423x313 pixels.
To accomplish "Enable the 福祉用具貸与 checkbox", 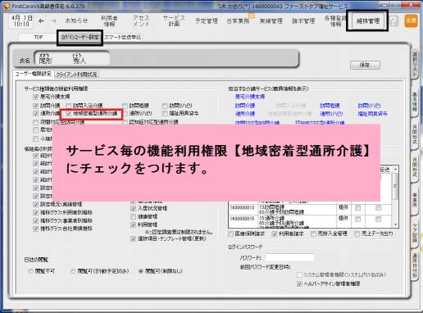I will point(165,113).
